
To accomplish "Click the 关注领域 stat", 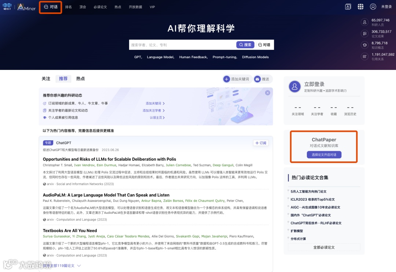I will 298,111.
